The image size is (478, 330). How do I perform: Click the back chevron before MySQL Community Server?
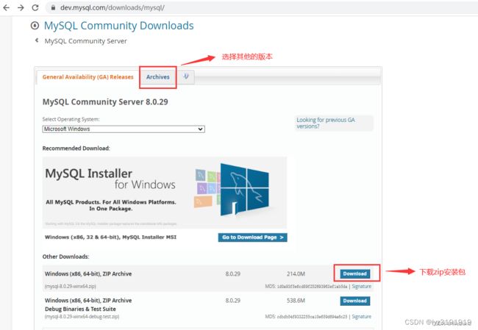pyautogui.click(x=37, y=40)
